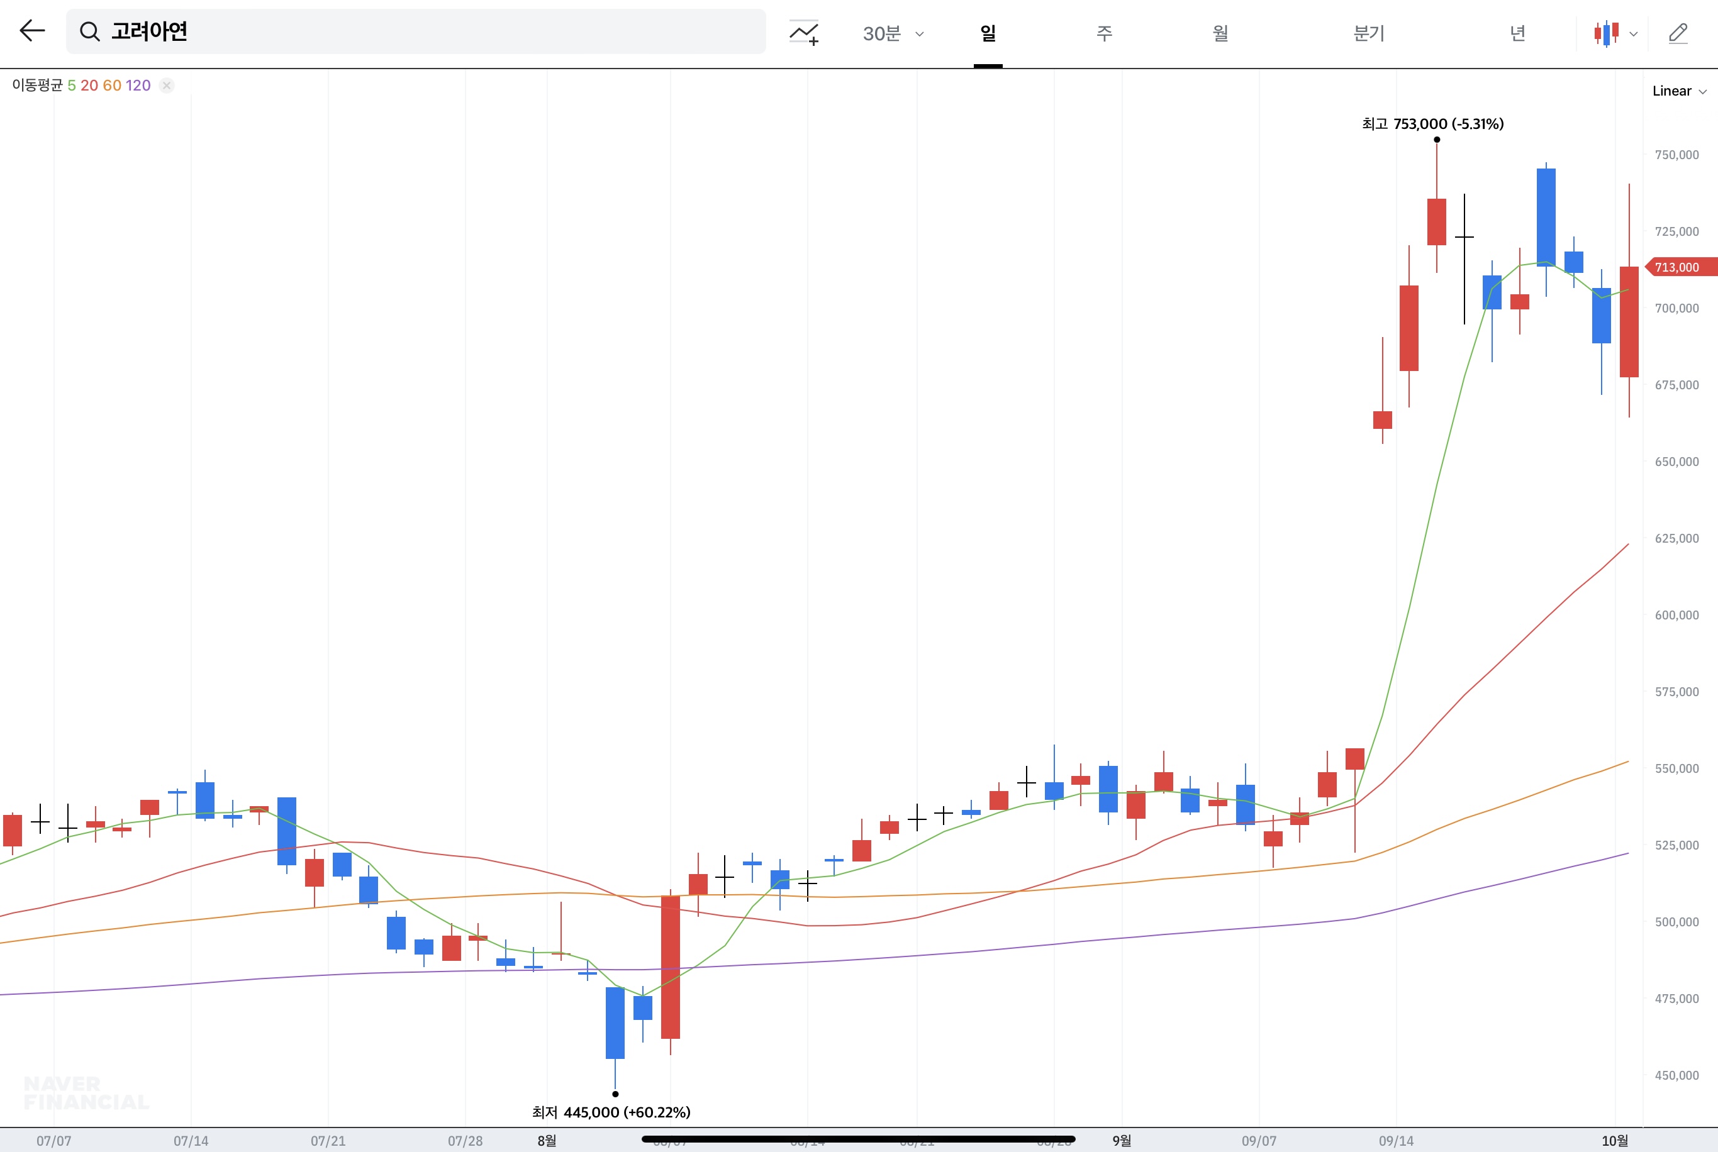
Task: Click the 9월 month axis label
Action: pyautogui.click(x=1122, y=1141)
